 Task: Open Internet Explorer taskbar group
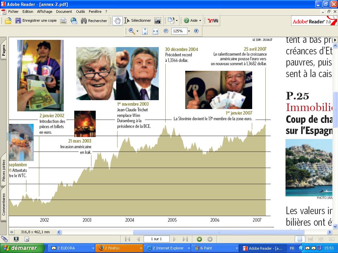coord(167,248)
